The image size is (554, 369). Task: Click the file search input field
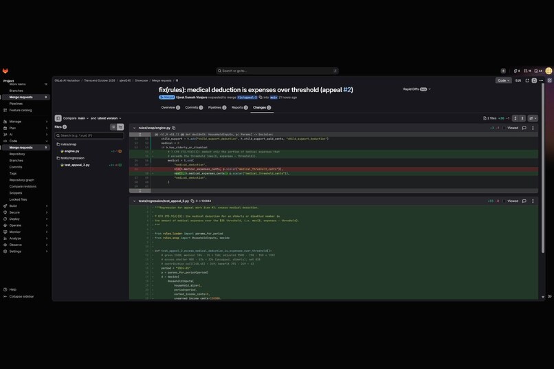(89, 135)
